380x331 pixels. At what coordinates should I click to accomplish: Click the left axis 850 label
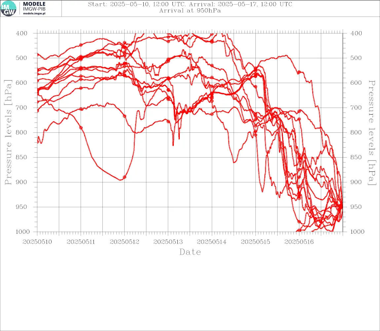(x=21, y=157)
